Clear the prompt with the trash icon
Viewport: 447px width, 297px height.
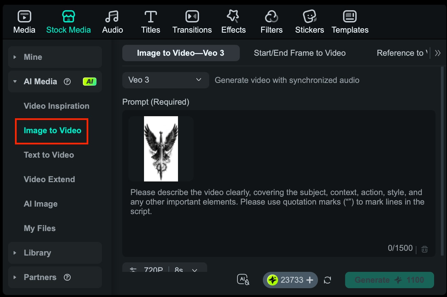(424, 249)
